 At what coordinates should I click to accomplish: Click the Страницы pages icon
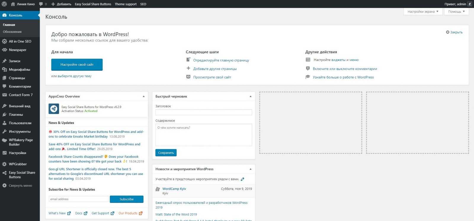click(x=4, y=78)
